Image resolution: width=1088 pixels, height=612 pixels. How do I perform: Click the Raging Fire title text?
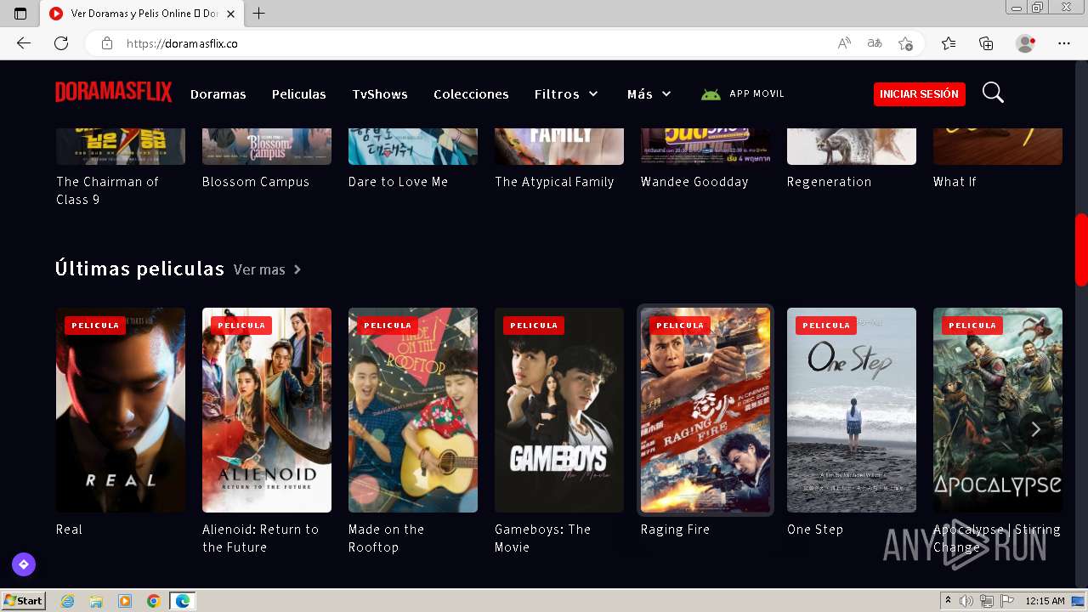click(675, 530)
